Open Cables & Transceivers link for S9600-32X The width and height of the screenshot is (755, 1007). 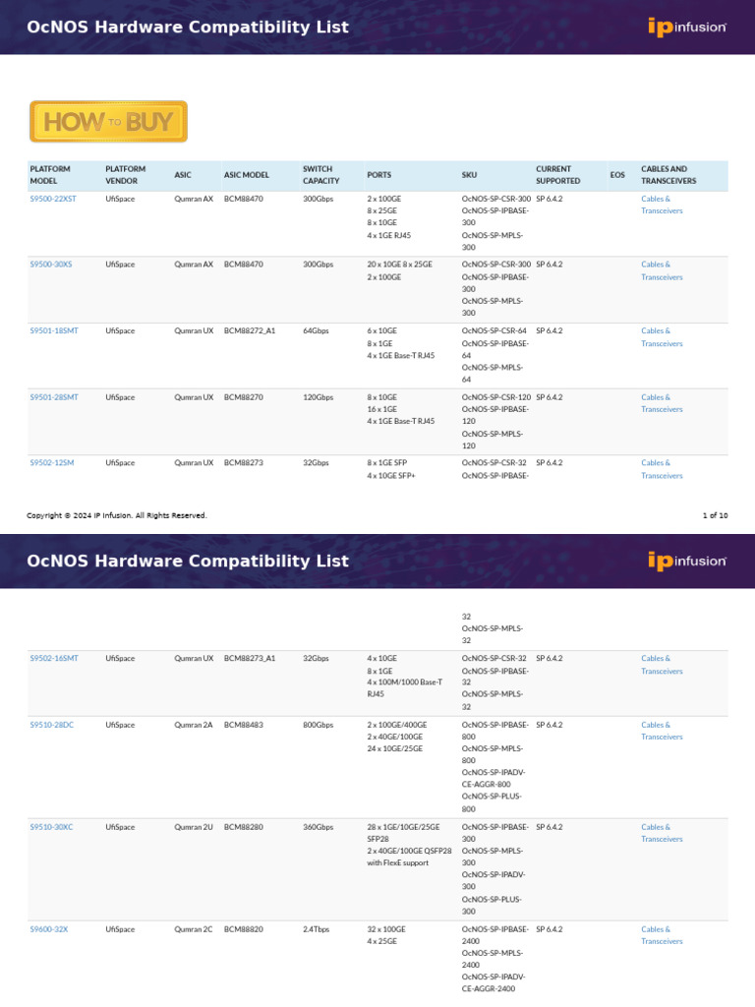[x=662, y=935]
